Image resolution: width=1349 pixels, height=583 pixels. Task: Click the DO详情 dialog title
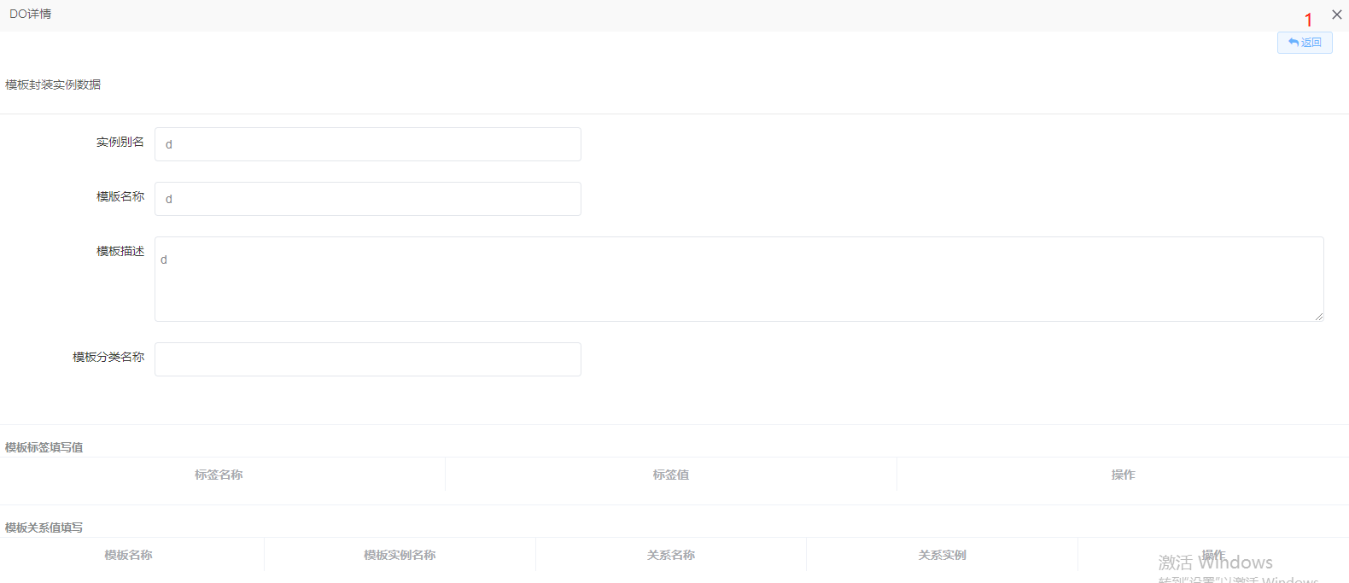[31, 15]
